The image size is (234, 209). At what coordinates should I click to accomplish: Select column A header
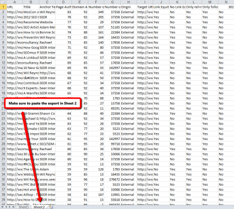coord(14,2)
